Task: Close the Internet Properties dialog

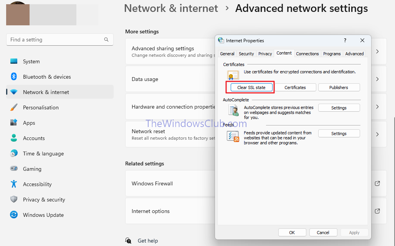Action: (x=362, y=40)
